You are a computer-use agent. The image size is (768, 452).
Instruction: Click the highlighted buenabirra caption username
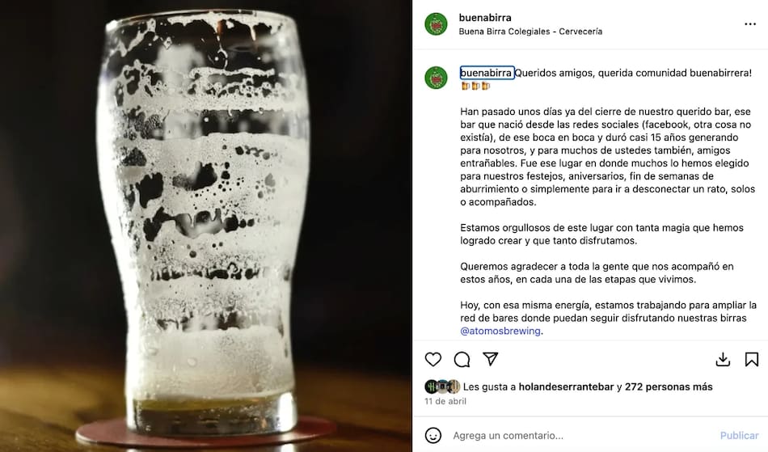487,73
